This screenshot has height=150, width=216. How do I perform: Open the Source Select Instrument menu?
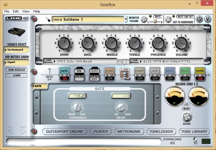pyautogui.click(x=17, y=50)
